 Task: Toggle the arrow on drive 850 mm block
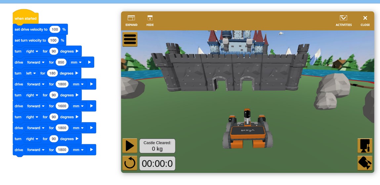pyautogui.click(x=89, y=62)
